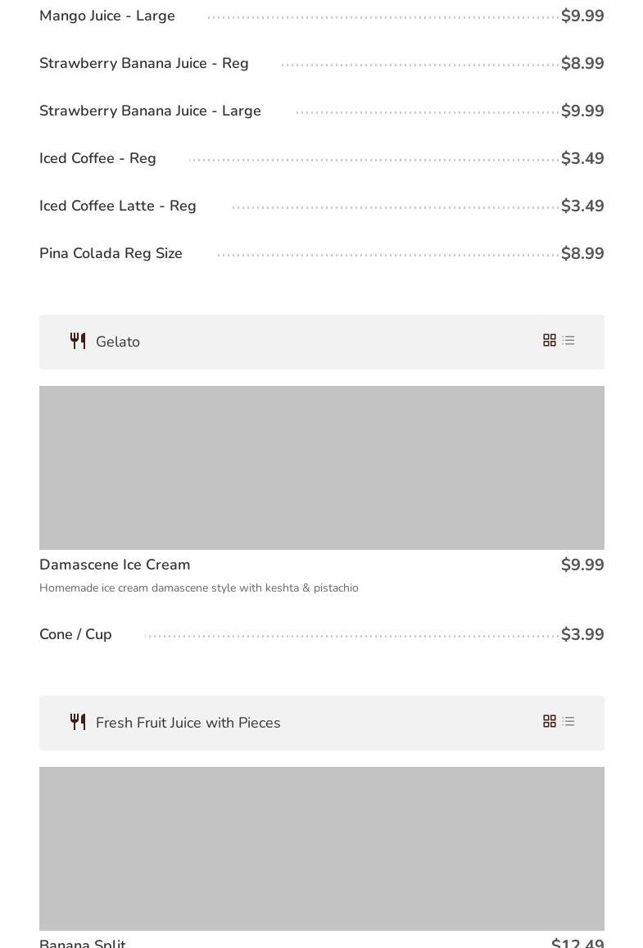Show Fresh Fruit Juice section as grid

(x=550, y=721)
